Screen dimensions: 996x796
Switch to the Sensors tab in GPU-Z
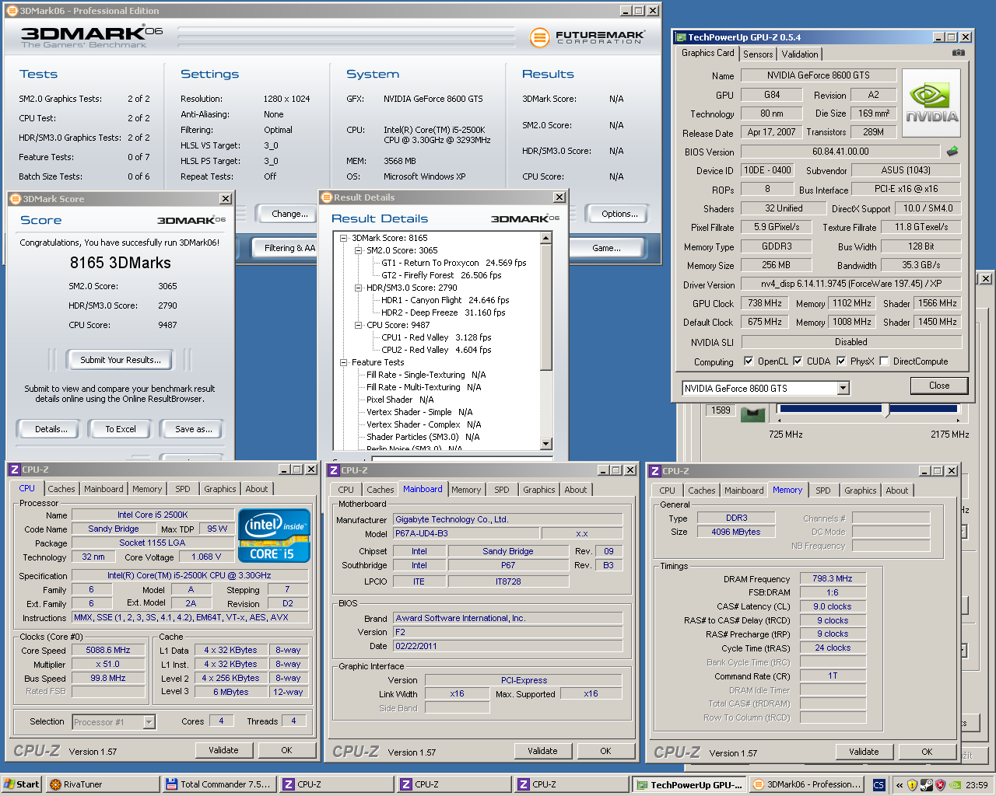(x=758, y=54)
